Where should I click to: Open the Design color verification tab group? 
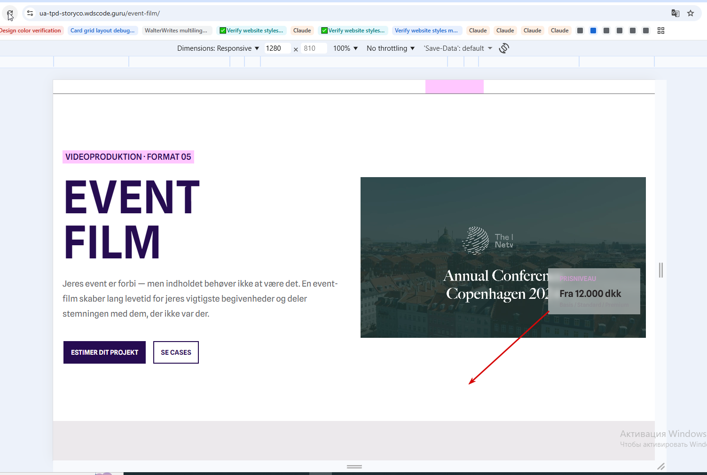point(31,31)
